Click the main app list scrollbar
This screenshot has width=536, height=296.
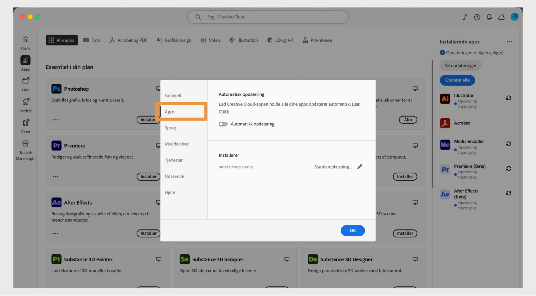coord(432,123)
